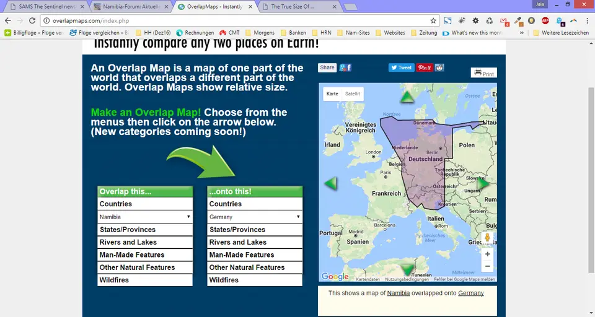The width and height of the screenshot is (595, 317).
Task: Pan the map south with the green down arrow
Action: pyautogui.click(x=407, y=269)
